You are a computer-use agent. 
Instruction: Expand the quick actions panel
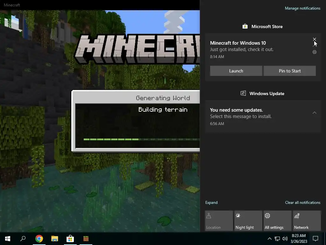[x=211, y=203]
